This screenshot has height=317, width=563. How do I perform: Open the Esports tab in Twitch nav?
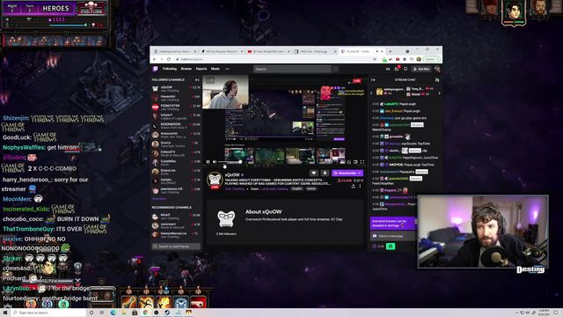click(201, 69)
